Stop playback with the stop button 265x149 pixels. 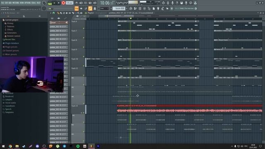point(59,3)
